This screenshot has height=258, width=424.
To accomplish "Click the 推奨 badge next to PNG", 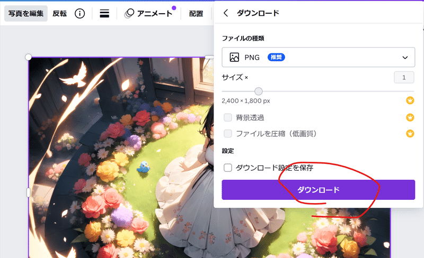I will tap(276, 57).
